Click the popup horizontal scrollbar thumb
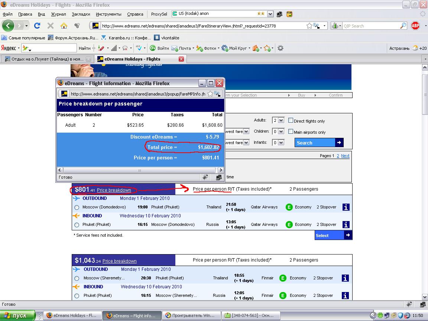Viewport: 428px width, 321px height. (139, 170)
